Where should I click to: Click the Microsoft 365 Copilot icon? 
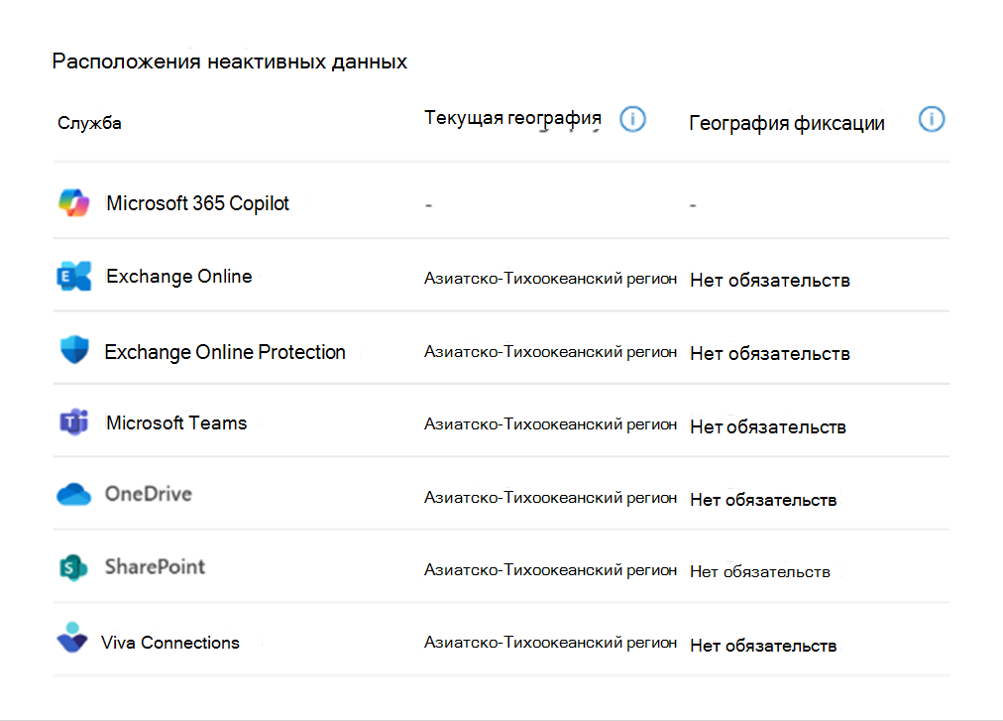[x=73, y=203]
